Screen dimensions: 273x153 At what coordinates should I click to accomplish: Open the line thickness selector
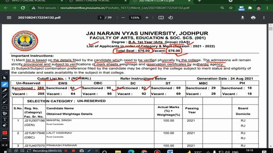click(x=5, y=139)
